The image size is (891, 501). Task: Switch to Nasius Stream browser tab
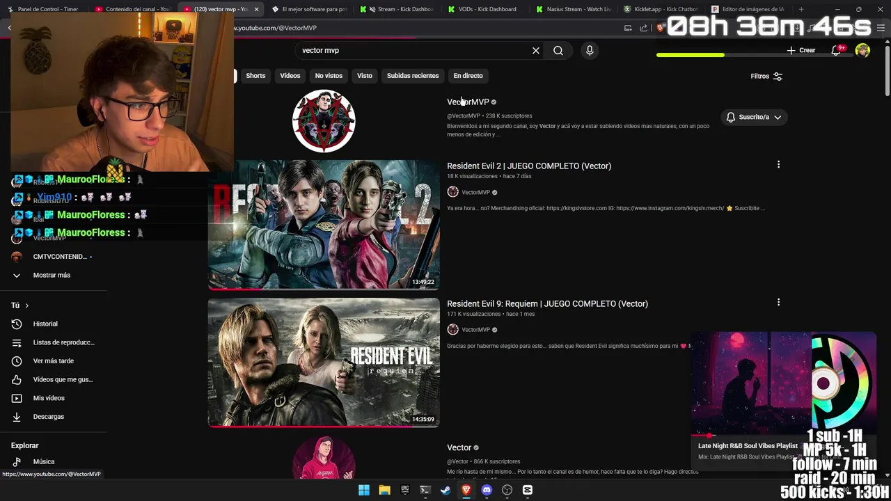[x=575, y=9]
